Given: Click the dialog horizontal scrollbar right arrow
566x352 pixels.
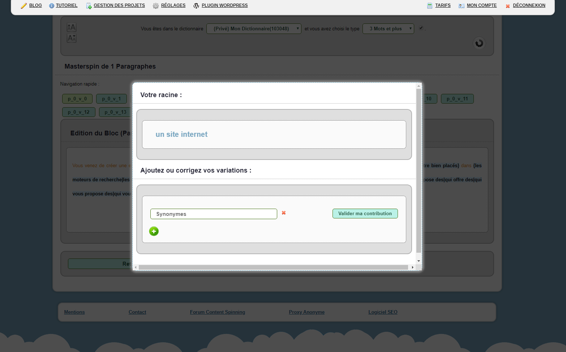Looking at the screenshot, I should [413, 268].
